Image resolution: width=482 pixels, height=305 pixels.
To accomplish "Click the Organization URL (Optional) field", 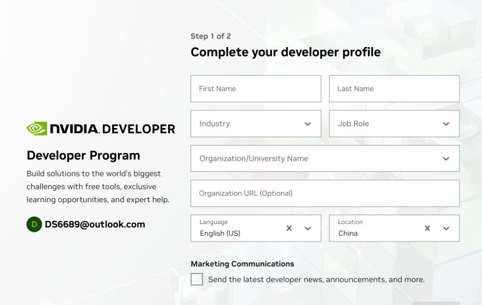I will pos(325,193).
